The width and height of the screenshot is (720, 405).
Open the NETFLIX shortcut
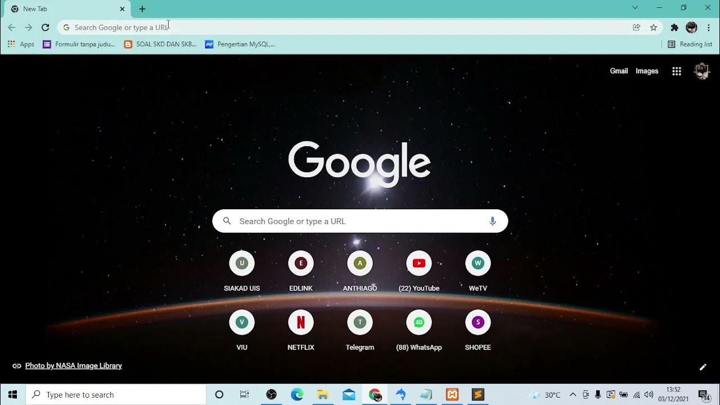click(301, 331)
